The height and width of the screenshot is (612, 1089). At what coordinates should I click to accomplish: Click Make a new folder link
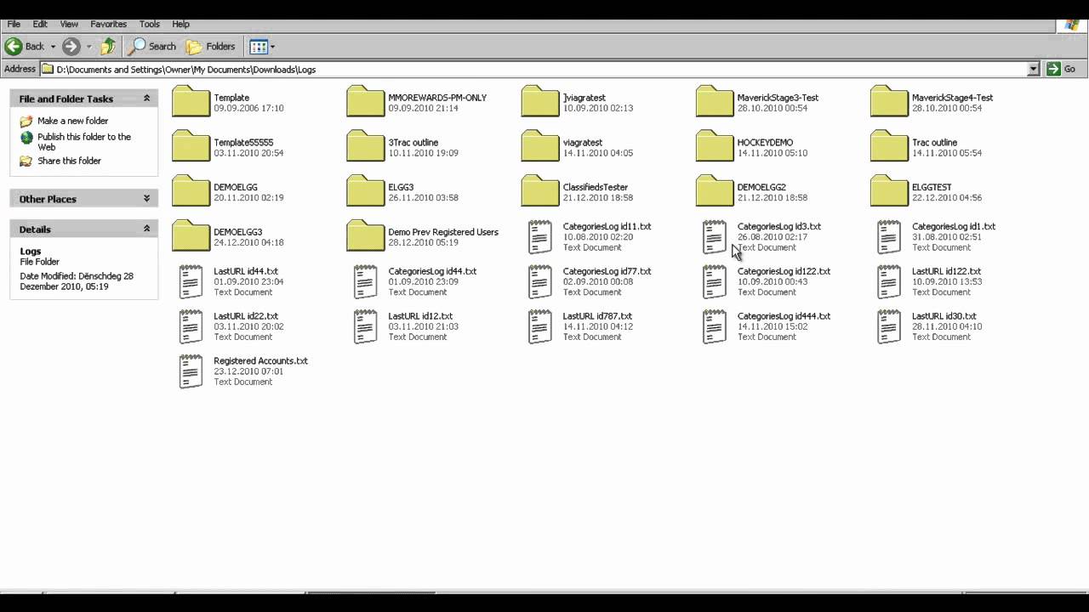point(72,121)
